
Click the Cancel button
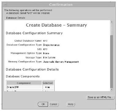54,104
